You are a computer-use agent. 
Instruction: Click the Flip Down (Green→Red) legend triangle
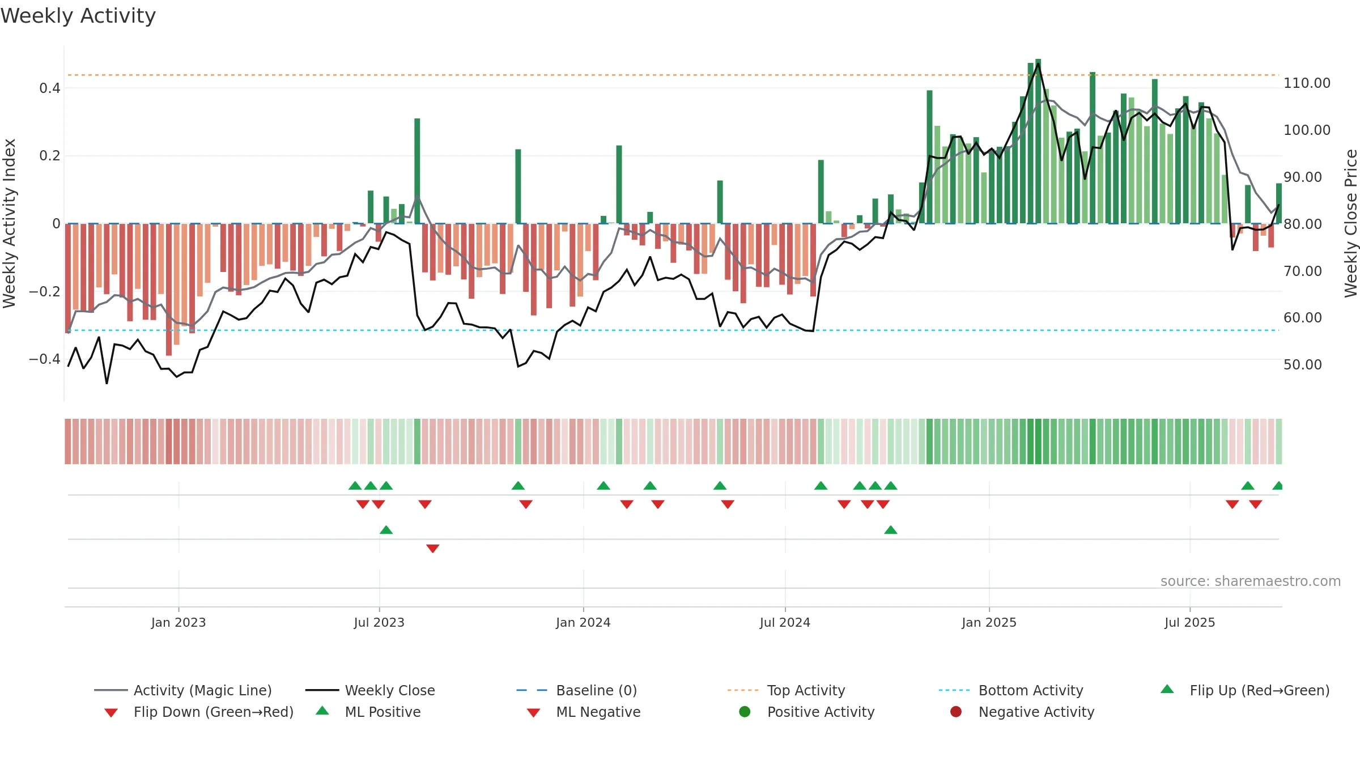111,712
